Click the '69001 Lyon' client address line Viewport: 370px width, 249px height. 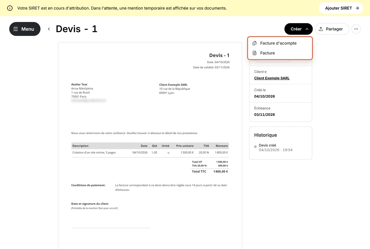[167, 93]
